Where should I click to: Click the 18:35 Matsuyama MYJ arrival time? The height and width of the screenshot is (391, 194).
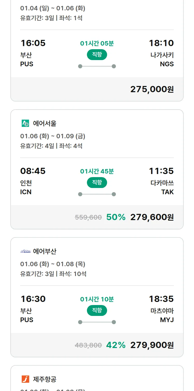161,299
